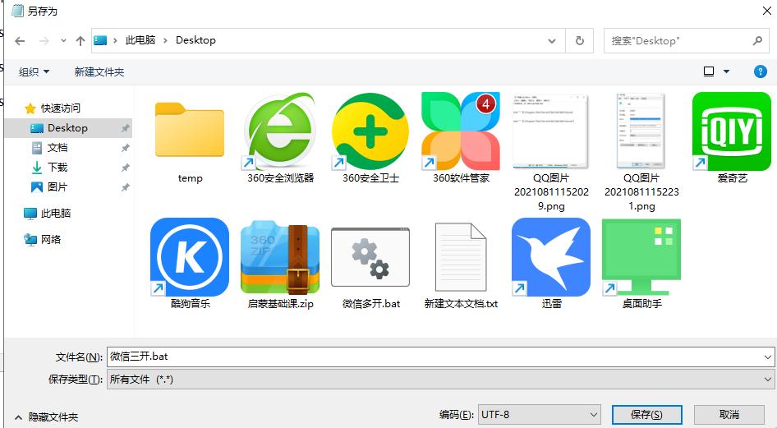Image resolution: width=777 pixels, height=428 pixels.
Task: Click the 保存(S) button
Action: [x=646, y=415]
